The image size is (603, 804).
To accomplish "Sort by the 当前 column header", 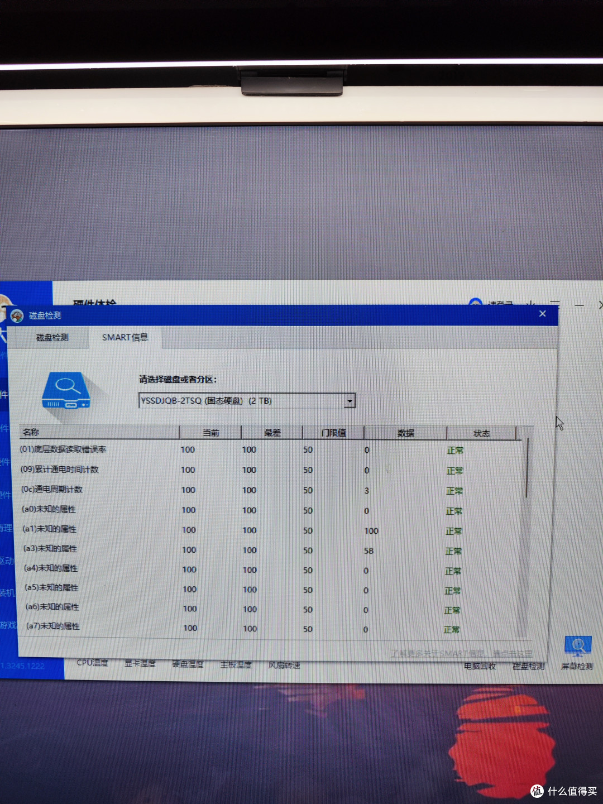I will (x=210, y=432).
